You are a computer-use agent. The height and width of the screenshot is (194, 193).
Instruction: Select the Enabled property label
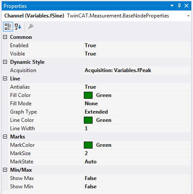(19, 45)
